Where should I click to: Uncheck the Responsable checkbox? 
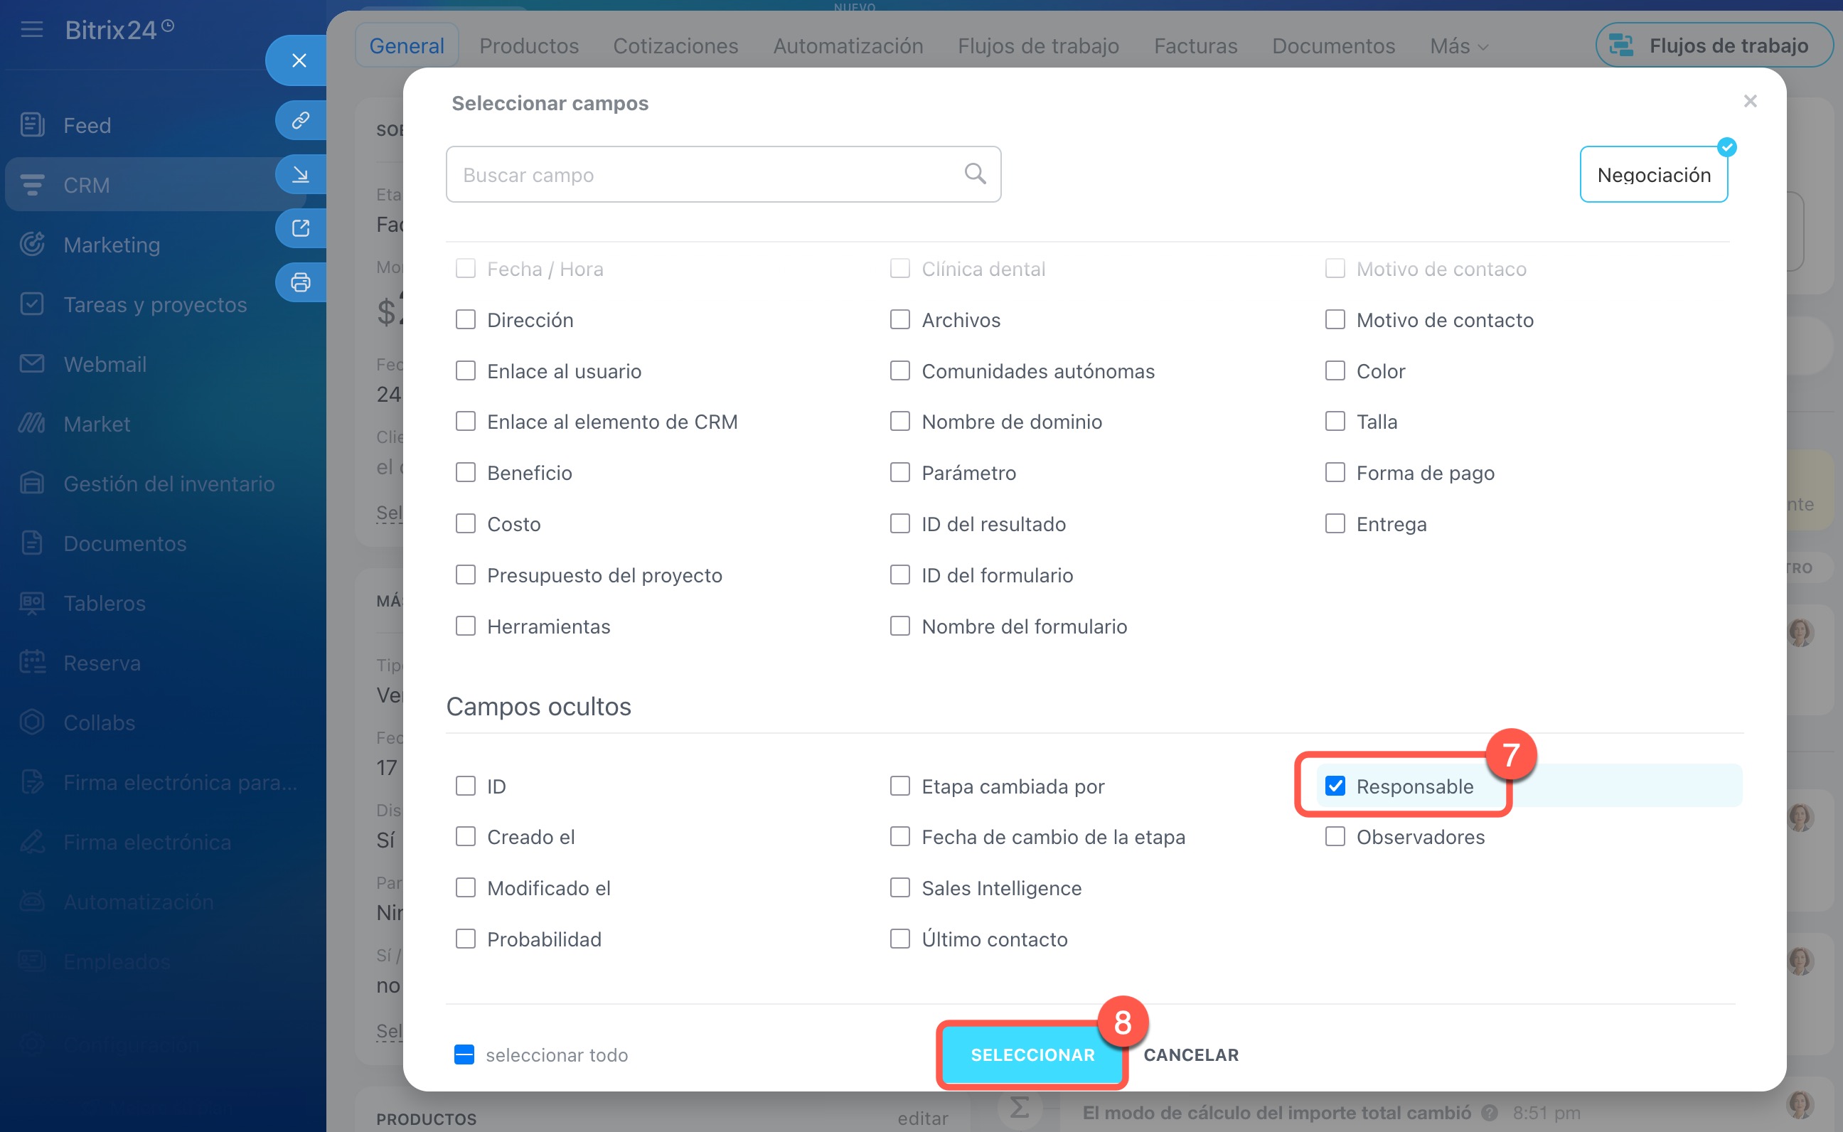click(1335, 786)
